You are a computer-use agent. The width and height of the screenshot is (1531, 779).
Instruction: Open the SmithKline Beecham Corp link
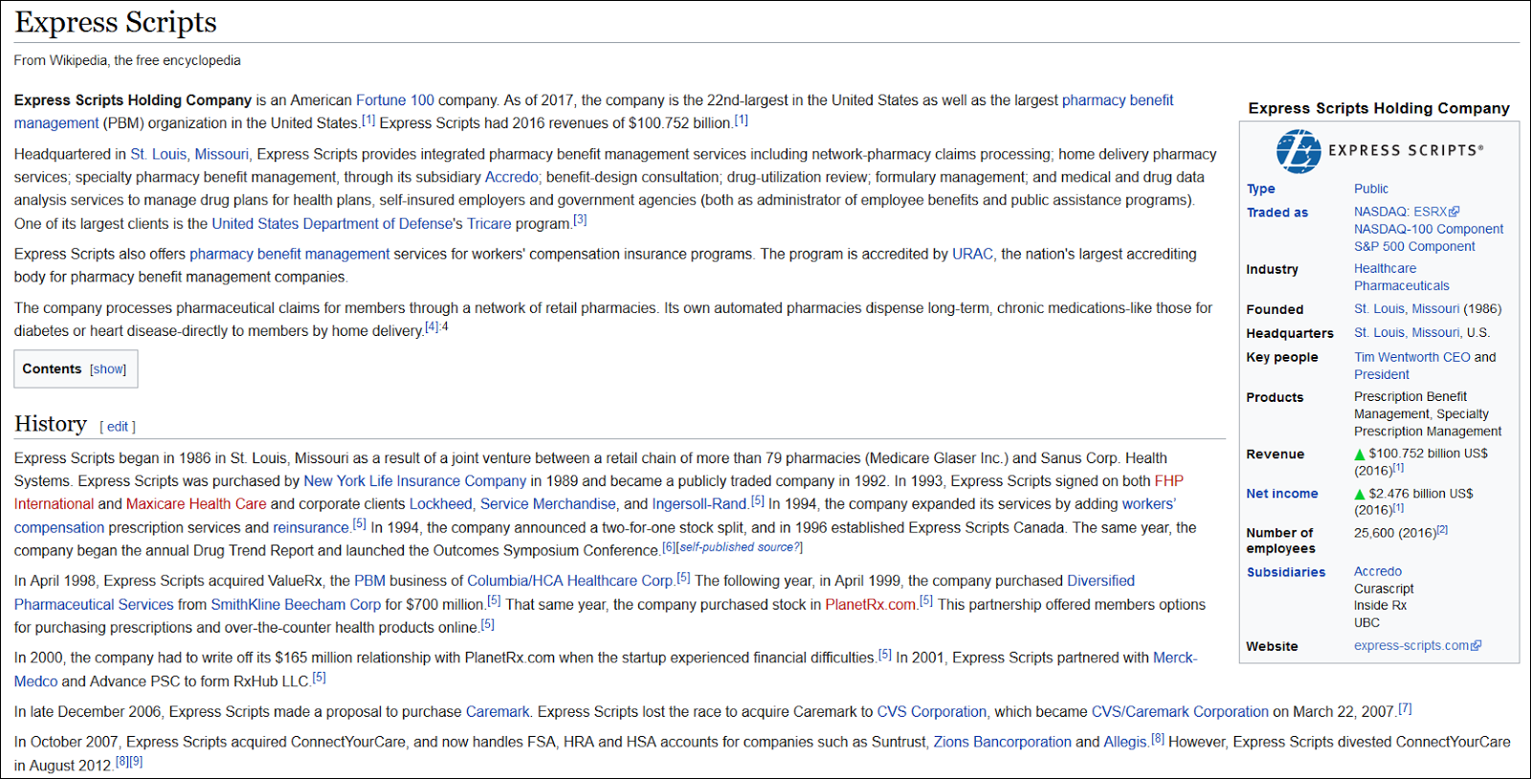296,605
